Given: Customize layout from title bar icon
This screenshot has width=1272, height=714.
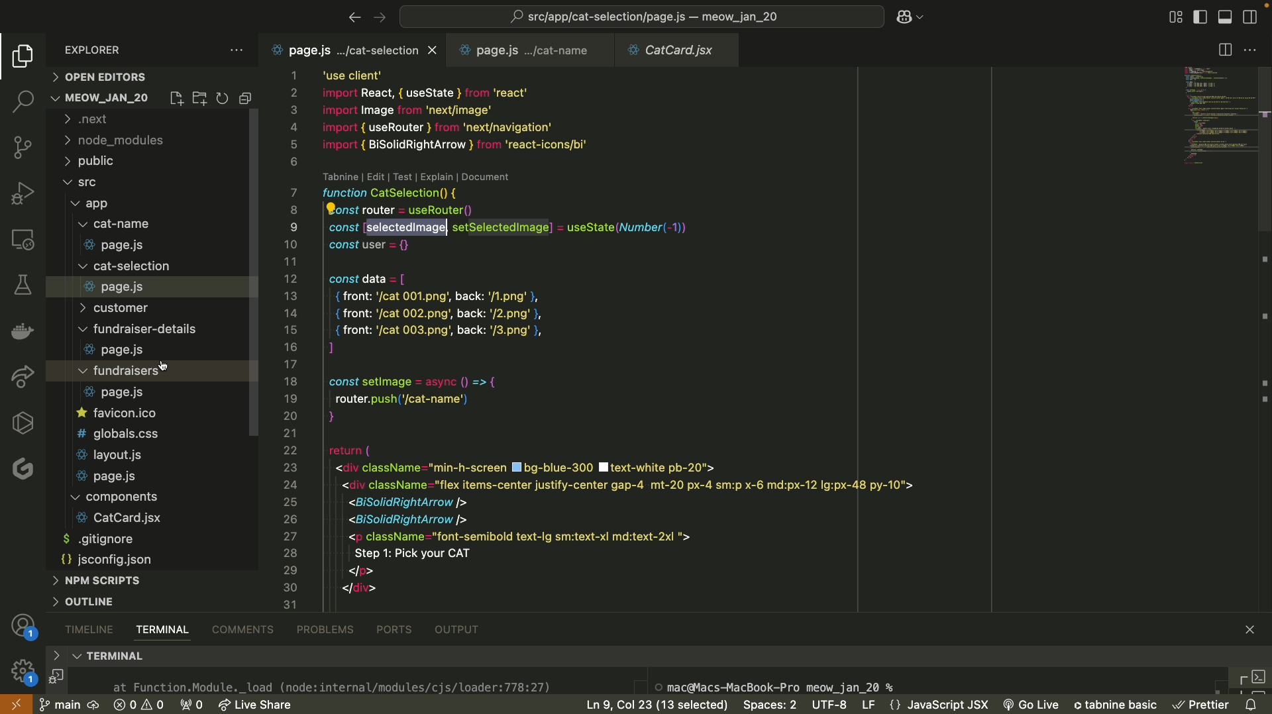Looking at the screenshot, I should 1176,17.
